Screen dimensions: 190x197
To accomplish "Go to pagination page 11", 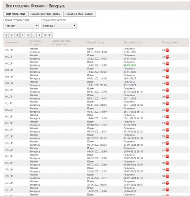I will (50, 35).
